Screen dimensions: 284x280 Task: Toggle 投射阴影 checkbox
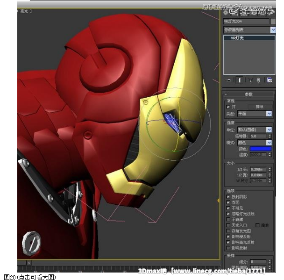(x=228, y=197)
